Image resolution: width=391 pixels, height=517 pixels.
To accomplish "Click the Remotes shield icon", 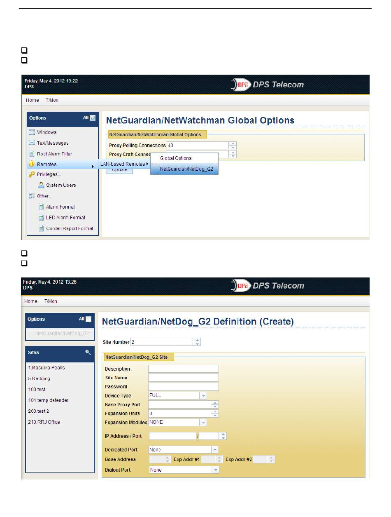I will [32, 164].
